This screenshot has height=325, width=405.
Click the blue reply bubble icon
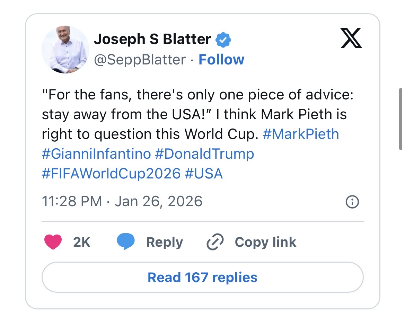click(125, 241)
